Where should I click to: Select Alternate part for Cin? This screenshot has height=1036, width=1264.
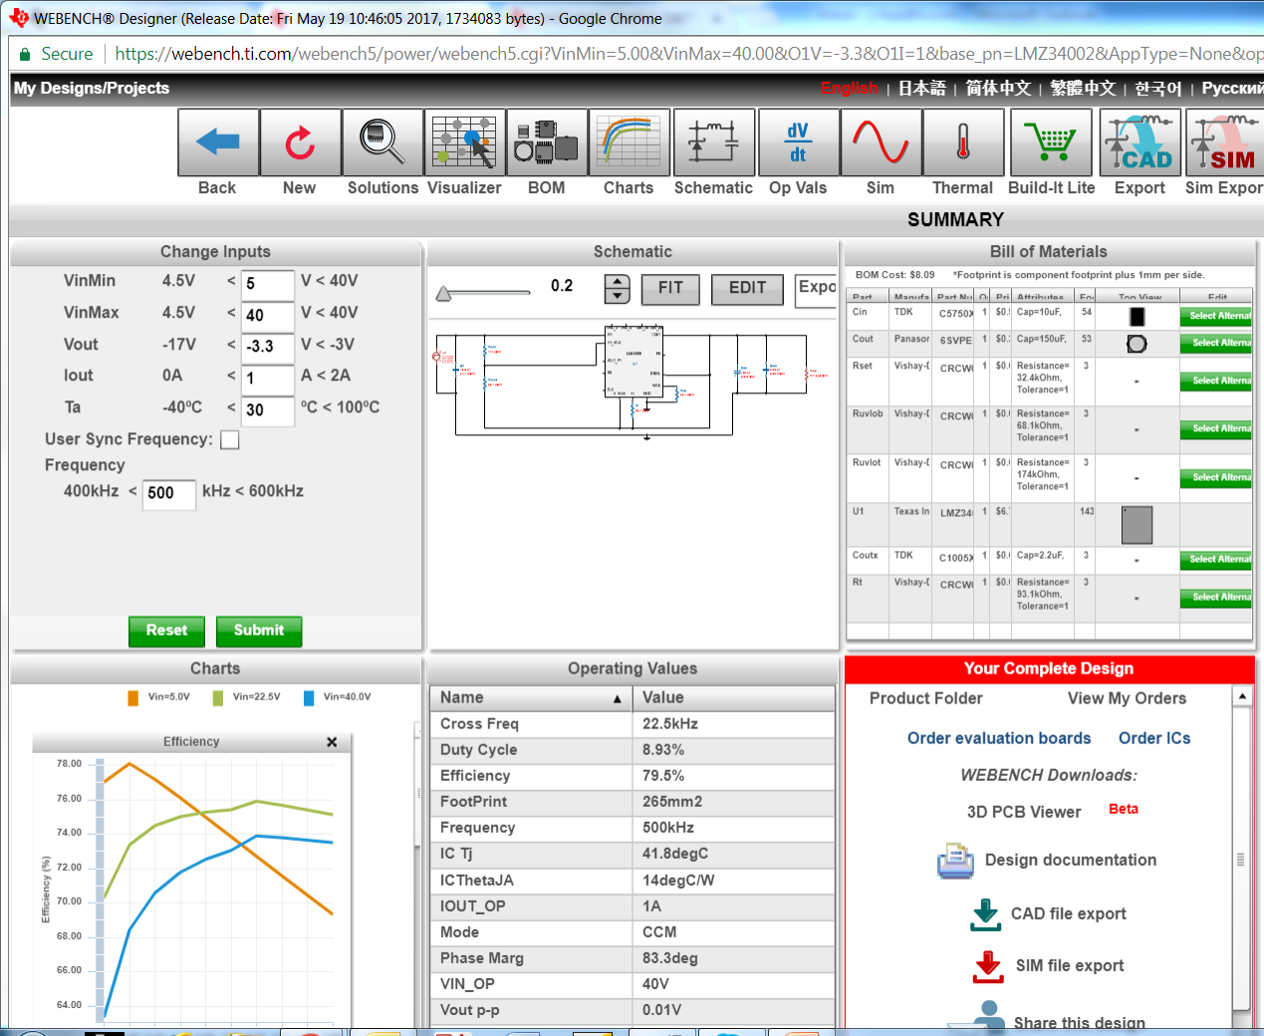[x=1217, y=317]
